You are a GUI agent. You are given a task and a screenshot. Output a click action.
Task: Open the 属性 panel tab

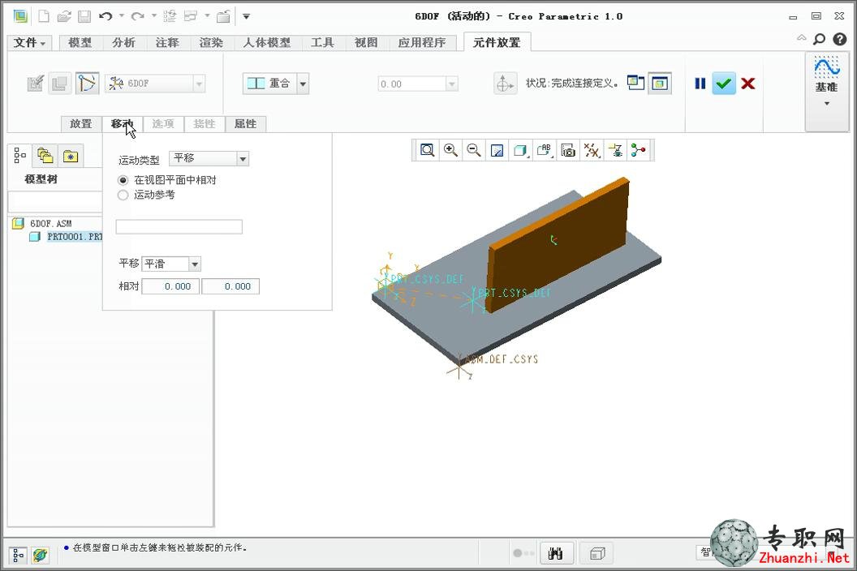pyautogui.click(x=245, y=124)
